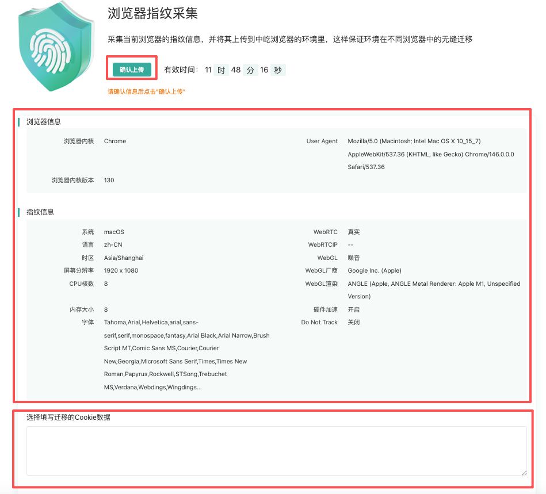Screen dimensions: 546x494
Task: Click the WebGL厂商 value Google Inc. (Apple)
Action: click(375, 270)
